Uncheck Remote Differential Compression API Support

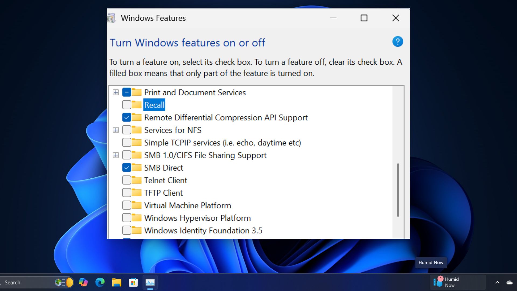tap(126, 117)
